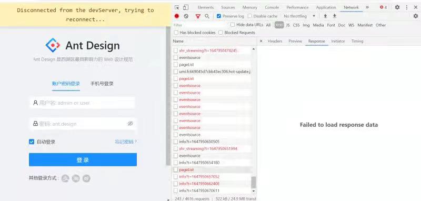
Task: Open 忘记密码 forgot password link
Action: tap(126, 142)
